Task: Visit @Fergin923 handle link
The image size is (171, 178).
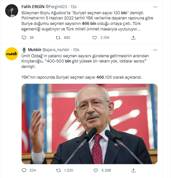Action: pos(56,7)
